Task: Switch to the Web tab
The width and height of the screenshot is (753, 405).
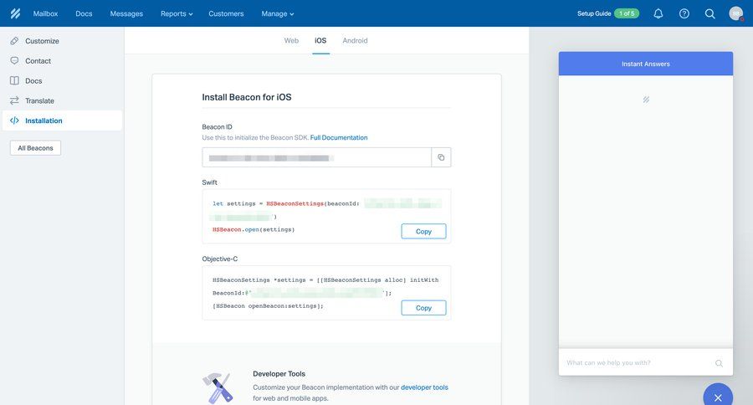Action: 291,40
